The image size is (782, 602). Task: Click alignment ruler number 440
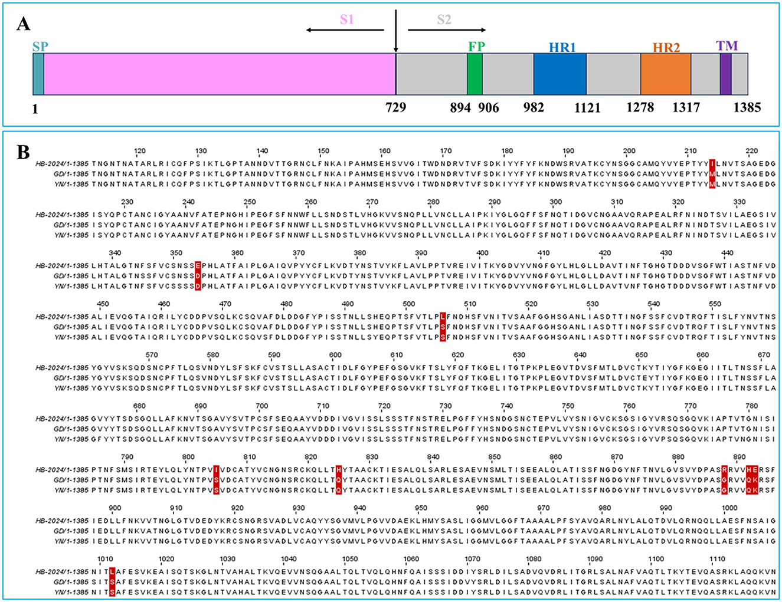[727, 253]
